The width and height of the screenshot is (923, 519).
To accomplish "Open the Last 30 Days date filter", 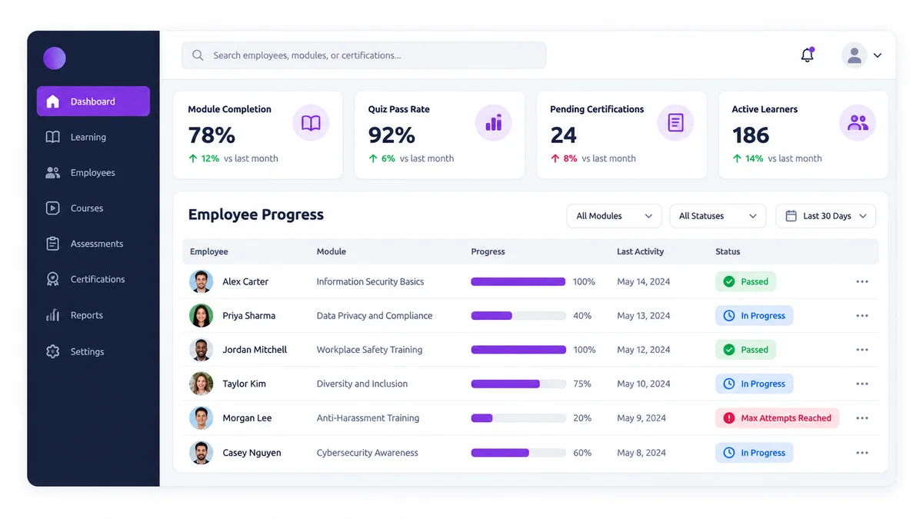I will pyautogui.click(x=825, y=216).
